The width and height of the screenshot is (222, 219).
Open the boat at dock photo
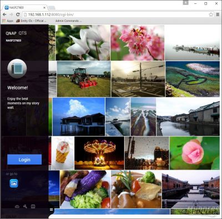[118, 117]
